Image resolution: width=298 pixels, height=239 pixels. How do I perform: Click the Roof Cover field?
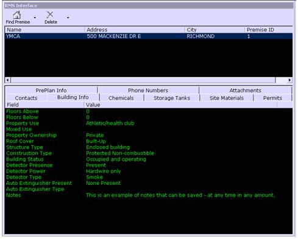click(x=20, y=141)
